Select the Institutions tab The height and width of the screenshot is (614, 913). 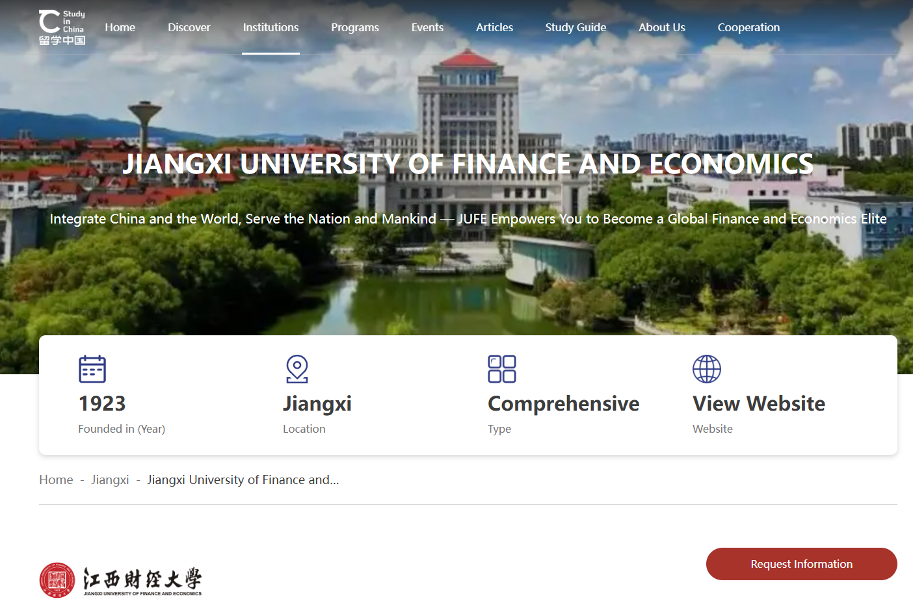click(271, 27)
